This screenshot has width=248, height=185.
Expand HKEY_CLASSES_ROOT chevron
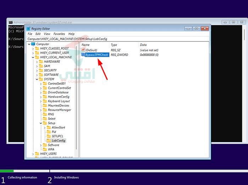33,49
